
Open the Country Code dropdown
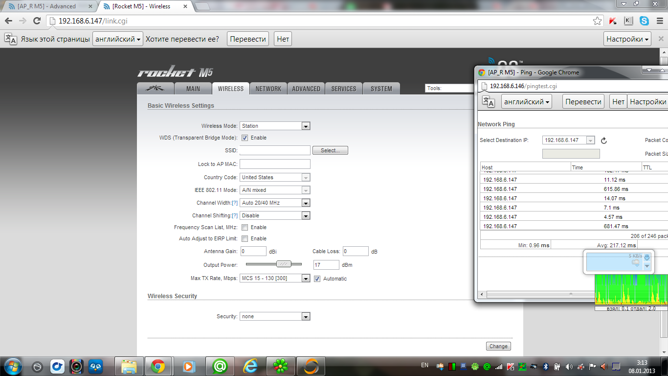[275, 177]
